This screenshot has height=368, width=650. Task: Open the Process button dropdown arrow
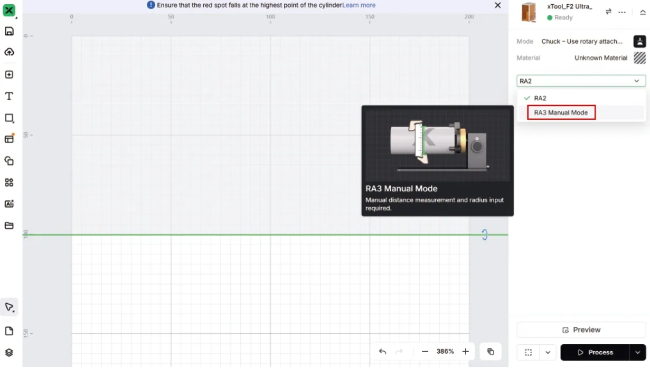tap(638, 352)
